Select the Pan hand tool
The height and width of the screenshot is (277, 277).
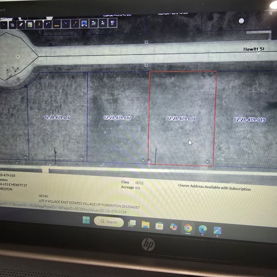(12, 25)
